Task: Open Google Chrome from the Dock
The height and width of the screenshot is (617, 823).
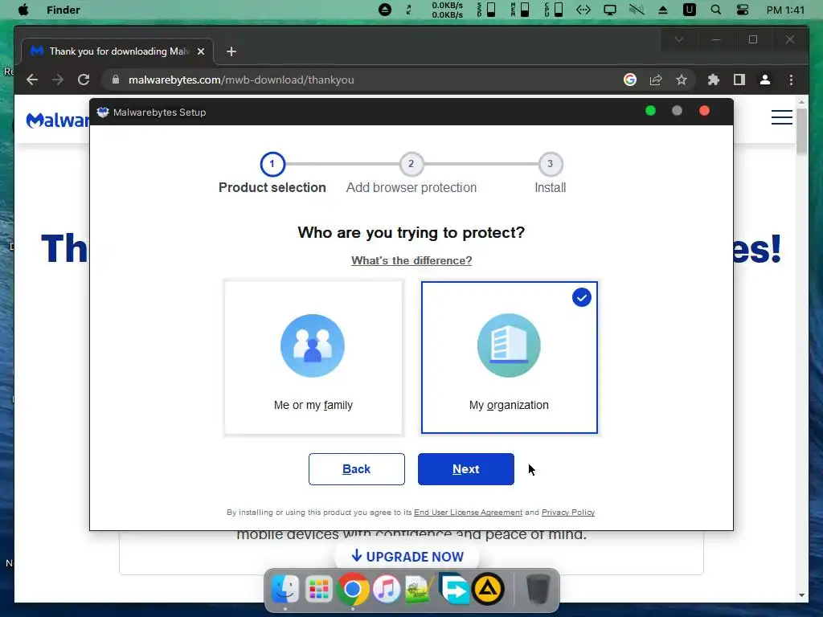Action: 353,590
